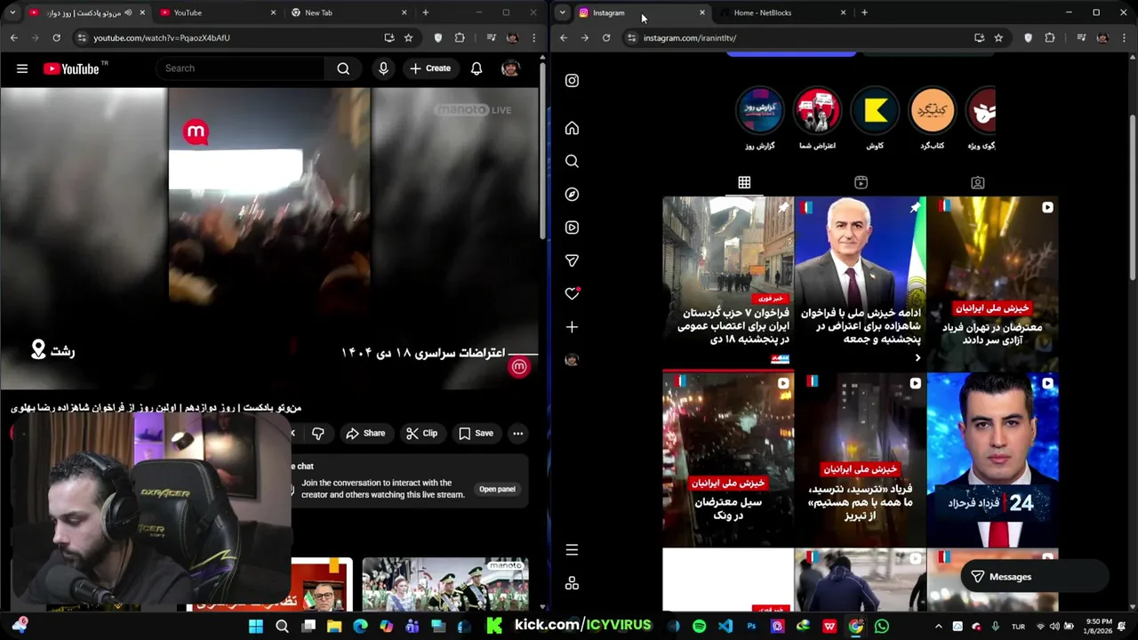
Task: Switch to Instagram posts grid tab
Action: click(744, 182)
